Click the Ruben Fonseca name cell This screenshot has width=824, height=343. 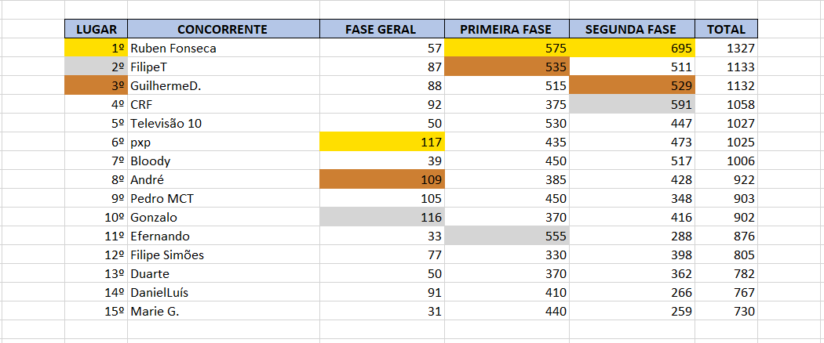(224, 49)
